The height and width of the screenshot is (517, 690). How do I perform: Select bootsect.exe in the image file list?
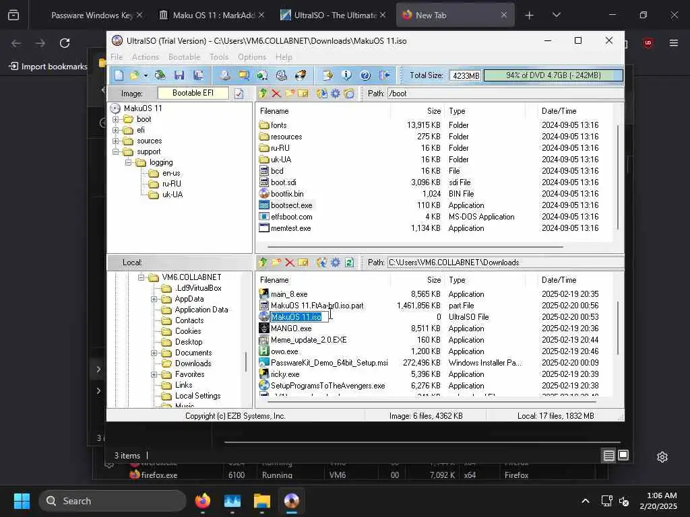click(292, 205)
